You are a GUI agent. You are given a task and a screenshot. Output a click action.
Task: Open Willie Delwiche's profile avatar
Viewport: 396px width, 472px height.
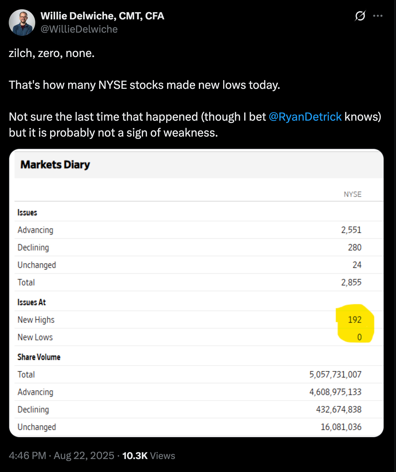(x=22, y=23)
